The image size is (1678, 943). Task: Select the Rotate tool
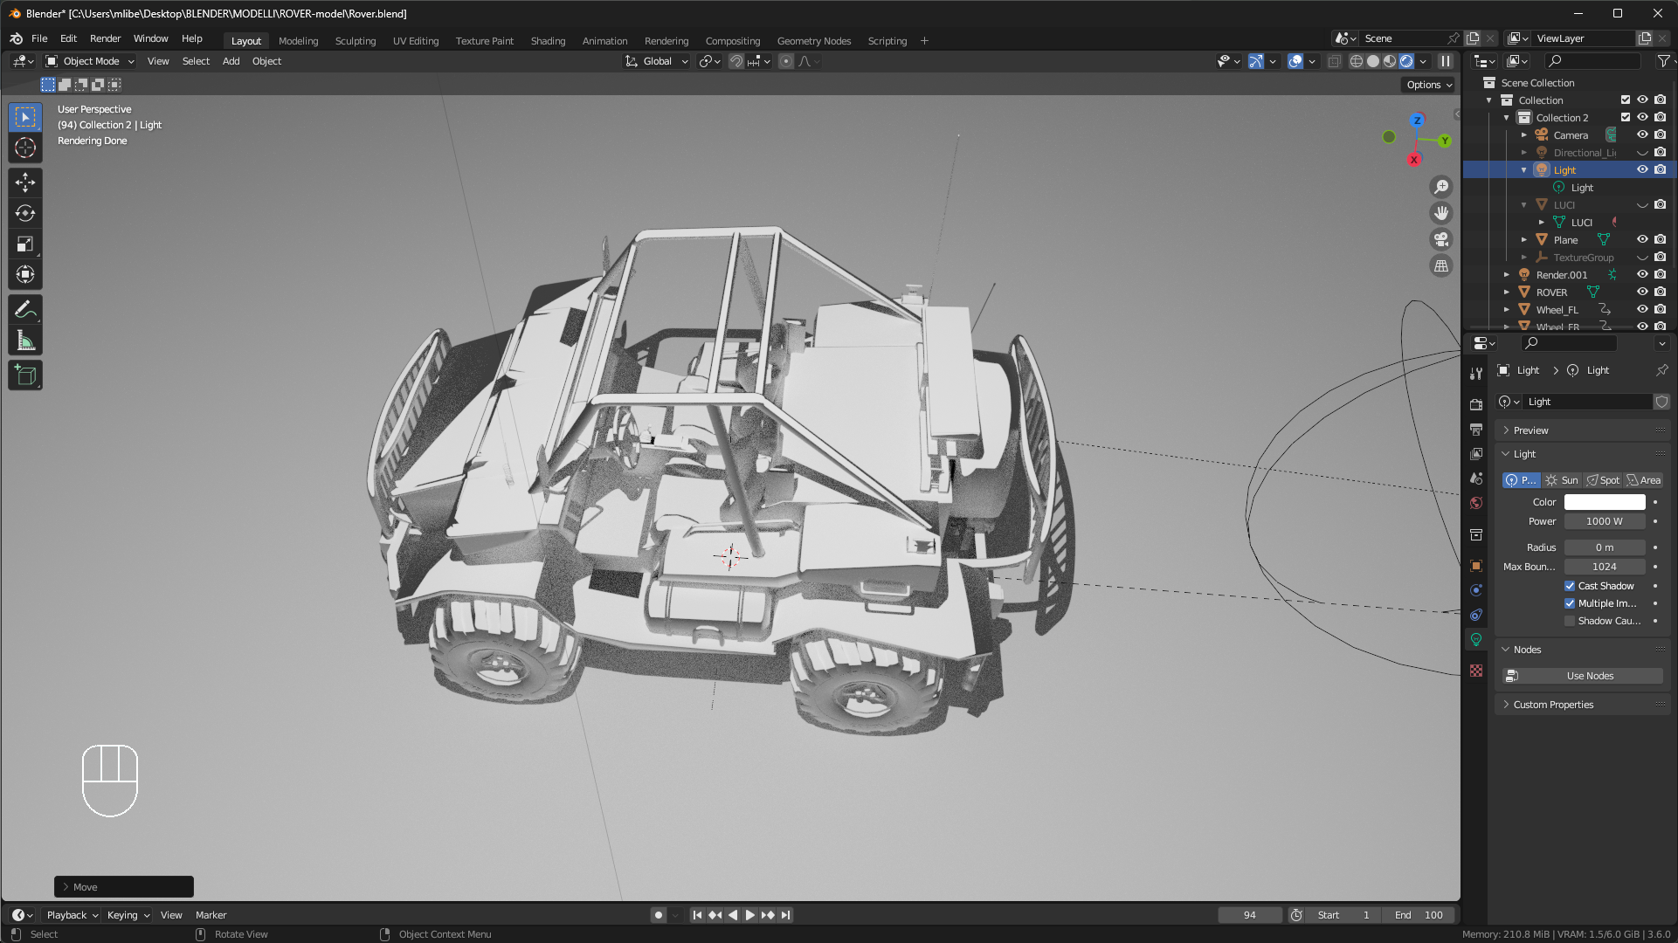25,213
